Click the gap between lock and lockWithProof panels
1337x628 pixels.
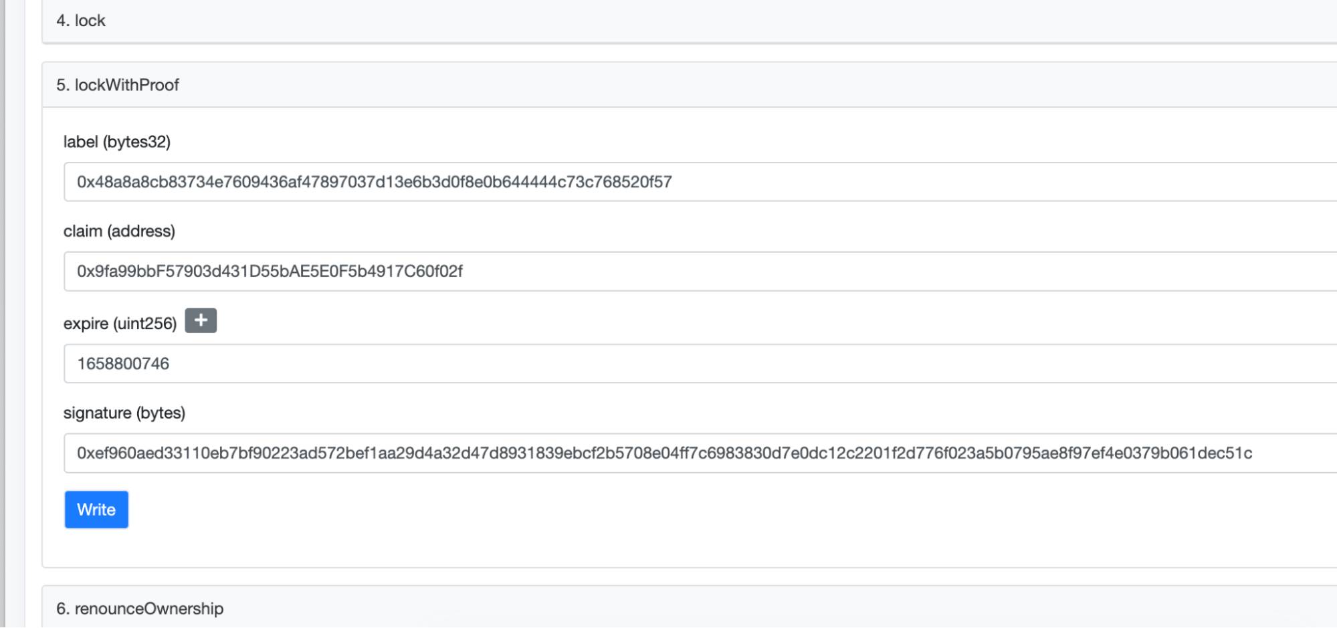[x=669, y=53]
